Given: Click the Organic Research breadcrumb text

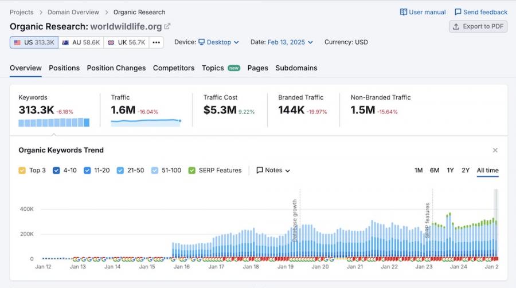Looking at the screenshot, I should point(139,12).
